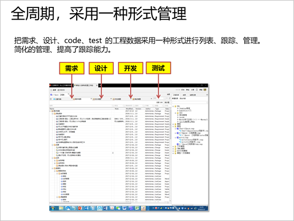294x221 pixels.
Task: Open WeChat from the taskbar
Action: (x=118, y=208)
